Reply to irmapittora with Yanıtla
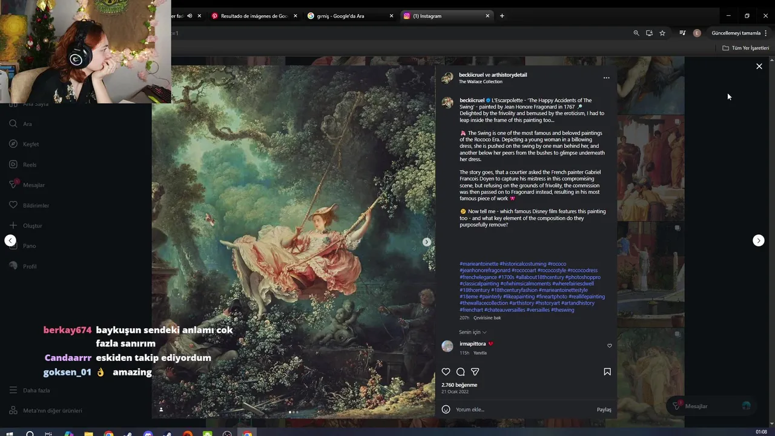The width and height of the screenshot is (775, 436). pyautogui.click(x=480, y=353)
